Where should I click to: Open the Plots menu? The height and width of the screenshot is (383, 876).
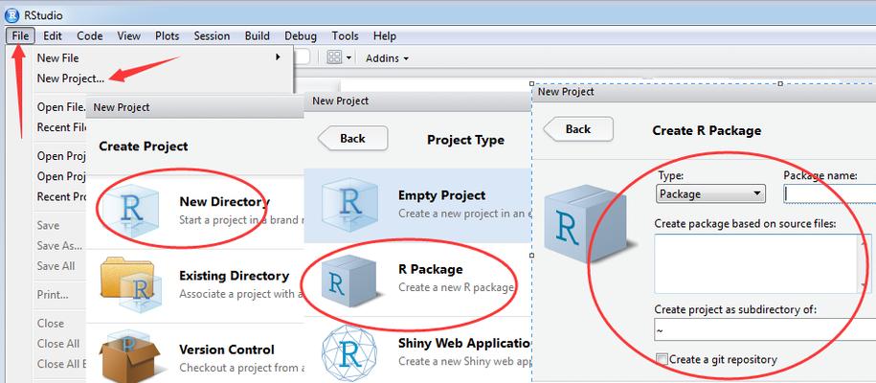[x=167, y=35]
